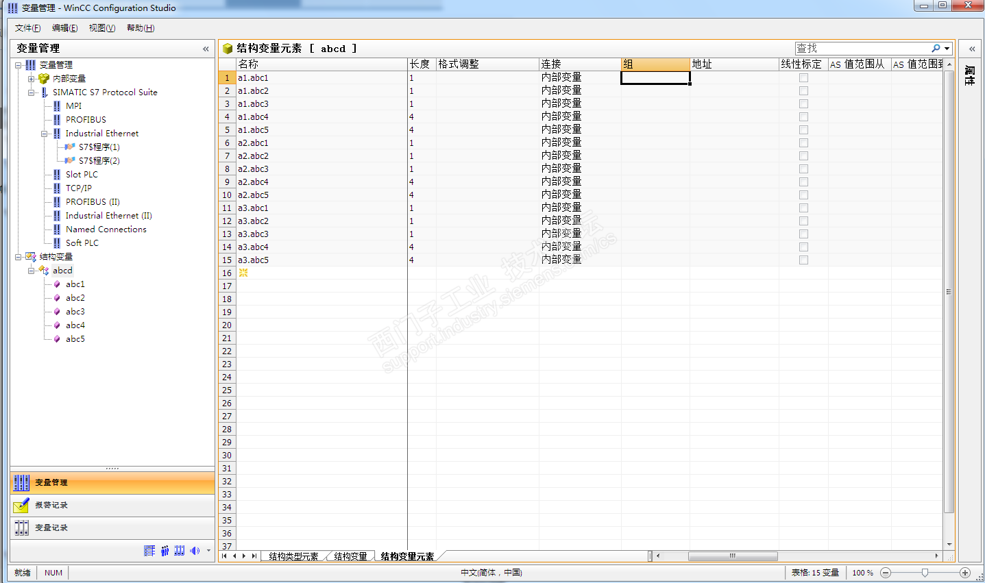Click the Industrial Ethernet channel unit icon
Viewport: 985px width, 583px height.
point(57,134)
